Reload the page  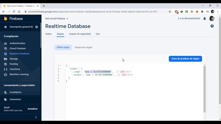14,12
